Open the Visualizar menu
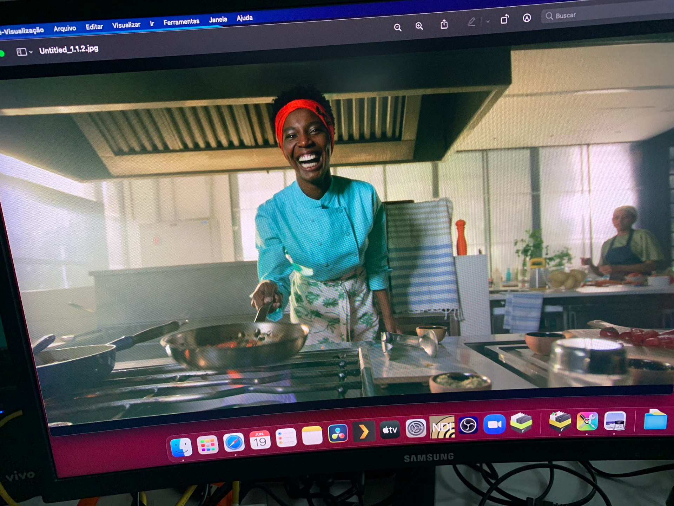The width and height of the screenshot is (674, 506). pos(126,25)
